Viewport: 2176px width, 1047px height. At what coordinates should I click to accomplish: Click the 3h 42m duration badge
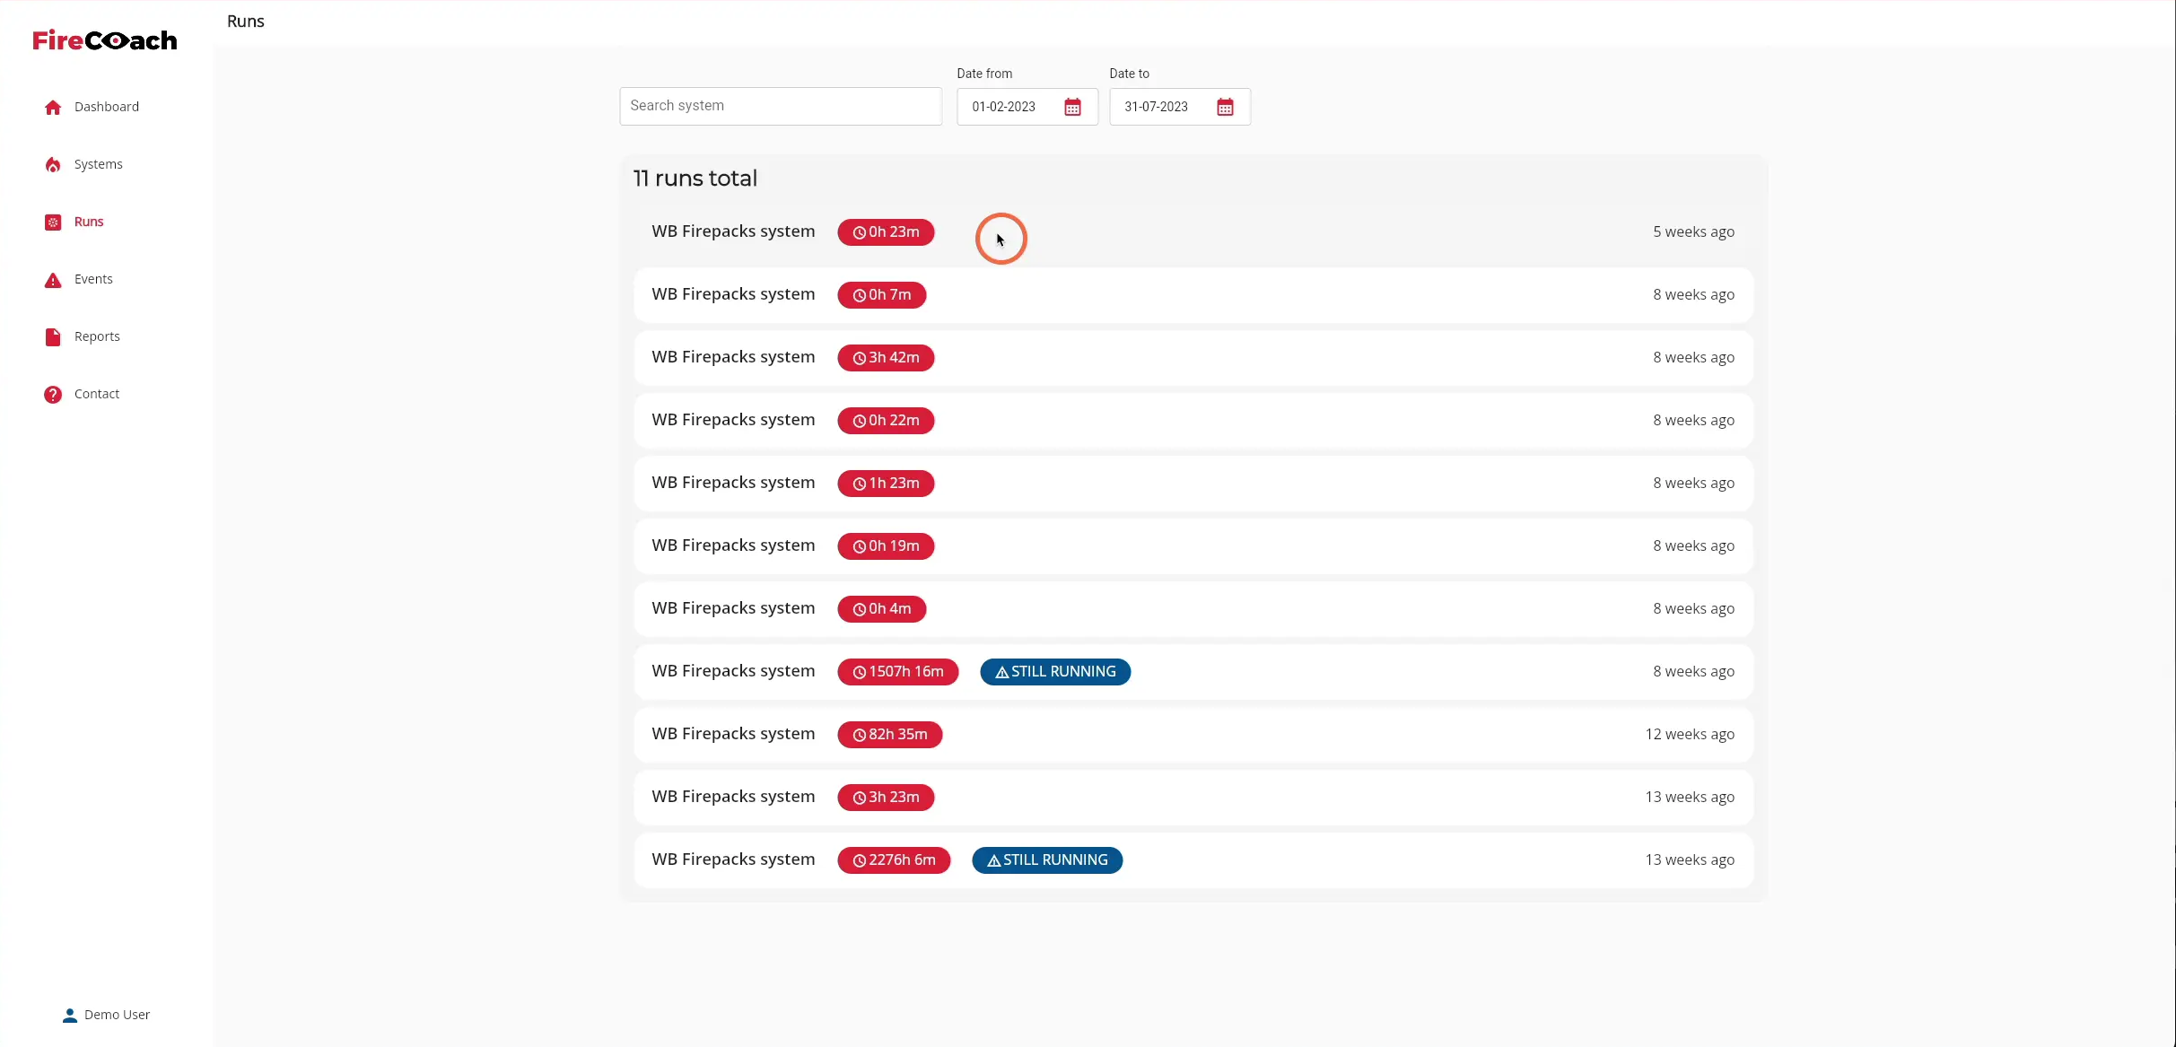click(886, 358)
